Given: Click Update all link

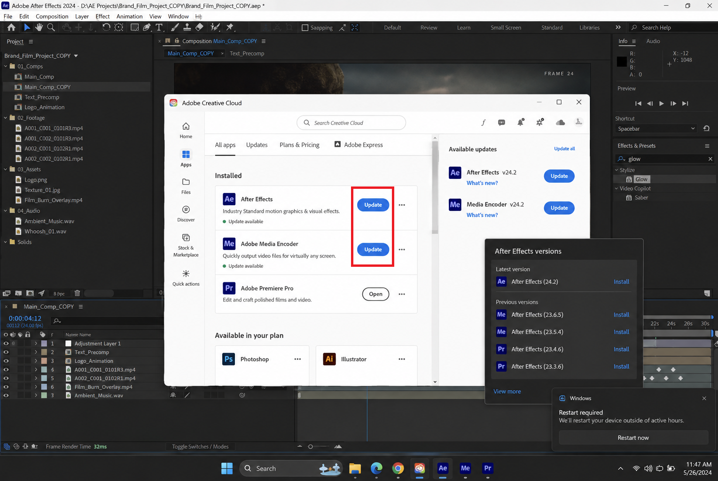Looking at the screenshot, I should pyautogui.click(x=564, y=149).
